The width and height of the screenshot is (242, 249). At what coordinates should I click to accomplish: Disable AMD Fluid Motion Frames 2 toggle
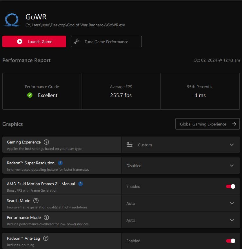(231, 186)
